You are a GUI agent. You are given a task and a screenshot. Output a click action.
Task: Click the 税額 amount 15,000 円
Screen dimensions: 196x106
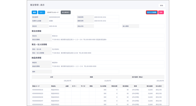click(x=107, y=81)
